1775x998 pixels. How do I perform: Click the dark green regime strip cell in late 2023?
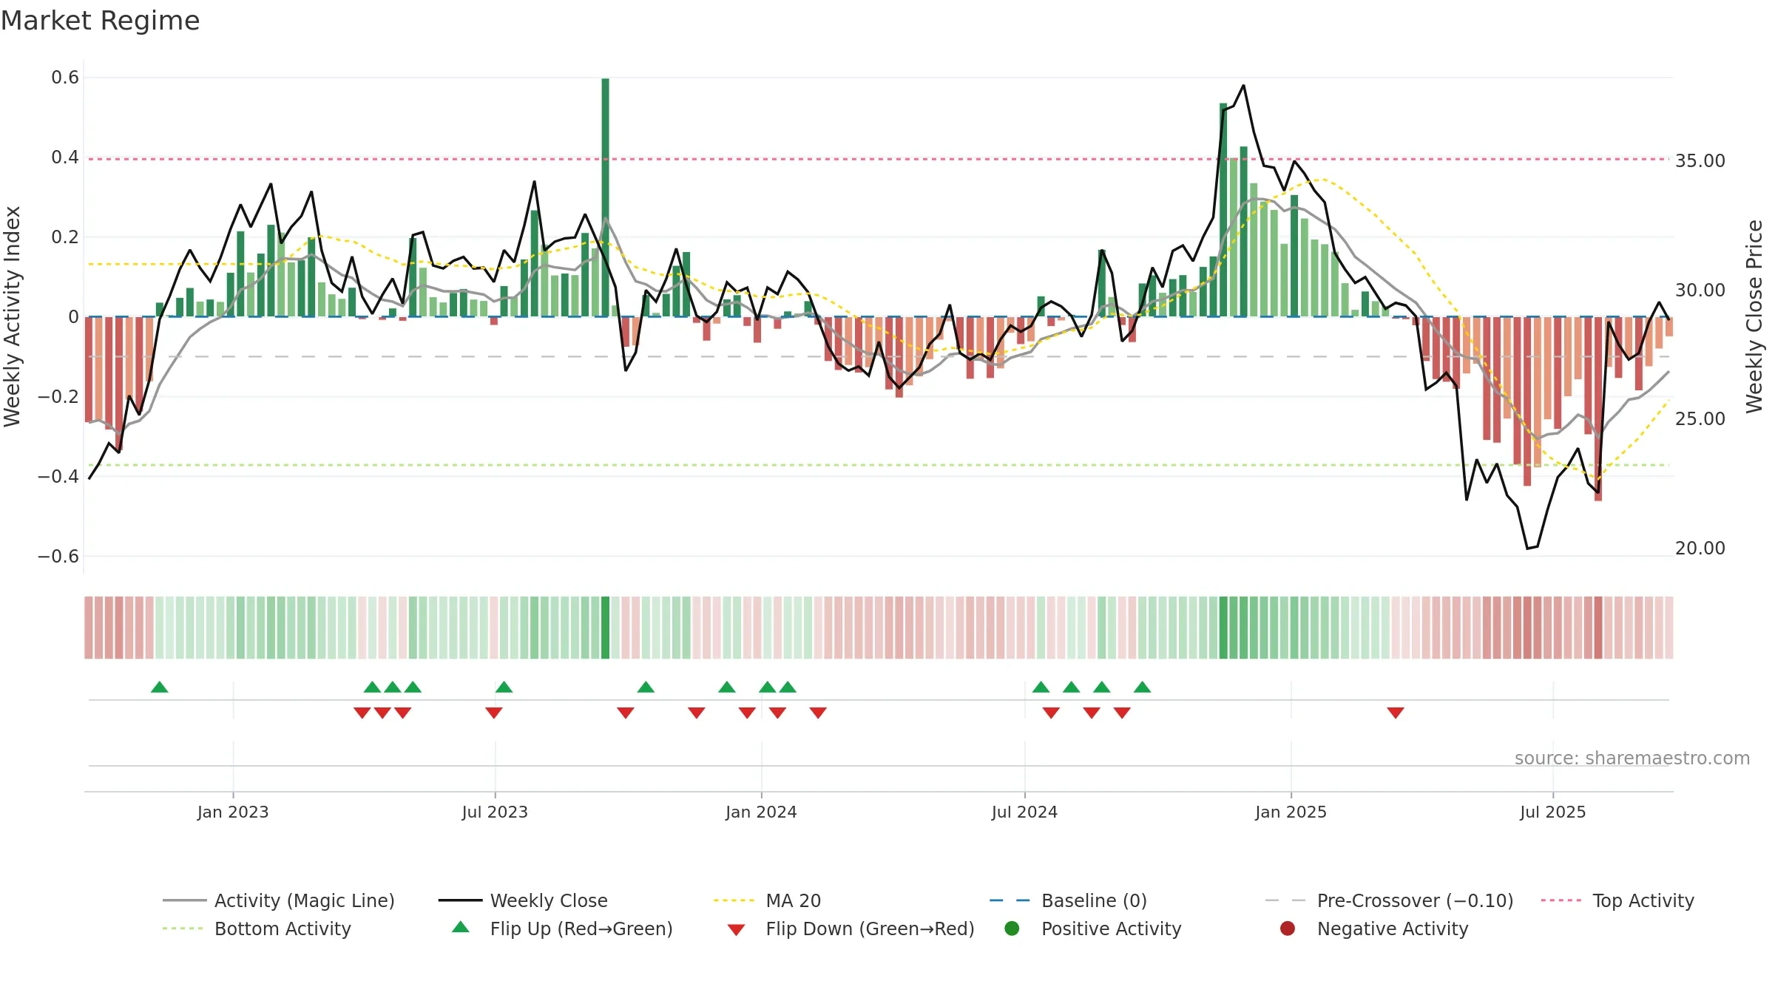605,628
